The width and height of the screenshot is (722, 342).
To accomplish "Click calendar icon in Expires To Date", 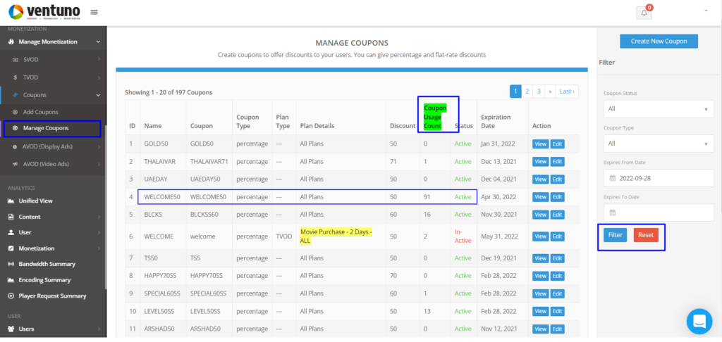I will [x=613, y=213].
